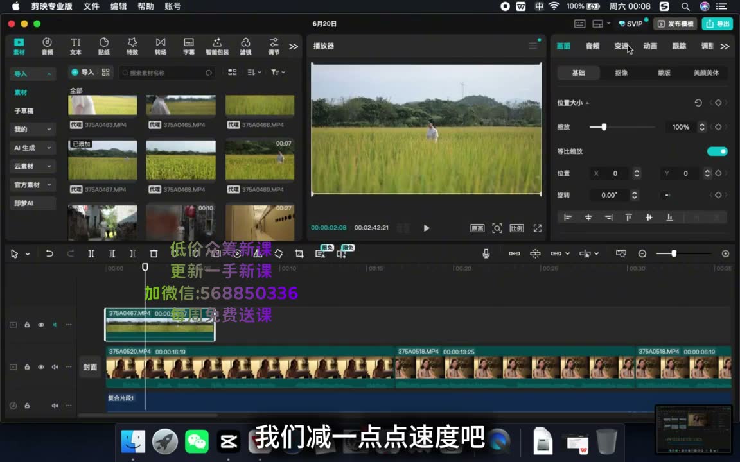Open the media sort order dropdown
Screen dimensions: 740x462
click(x=254, y=72)
